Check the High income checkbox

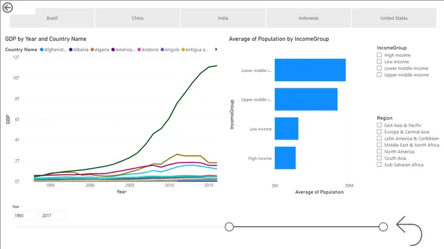[x=379, y=55]
